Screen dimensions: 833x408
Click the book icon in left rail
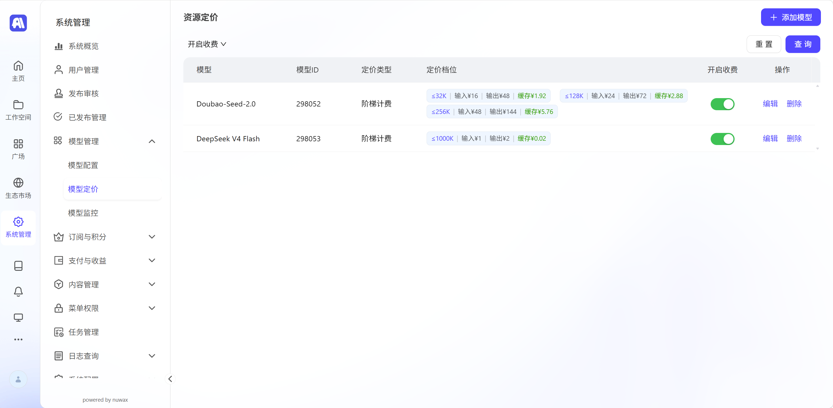click(x=18, y=266)
